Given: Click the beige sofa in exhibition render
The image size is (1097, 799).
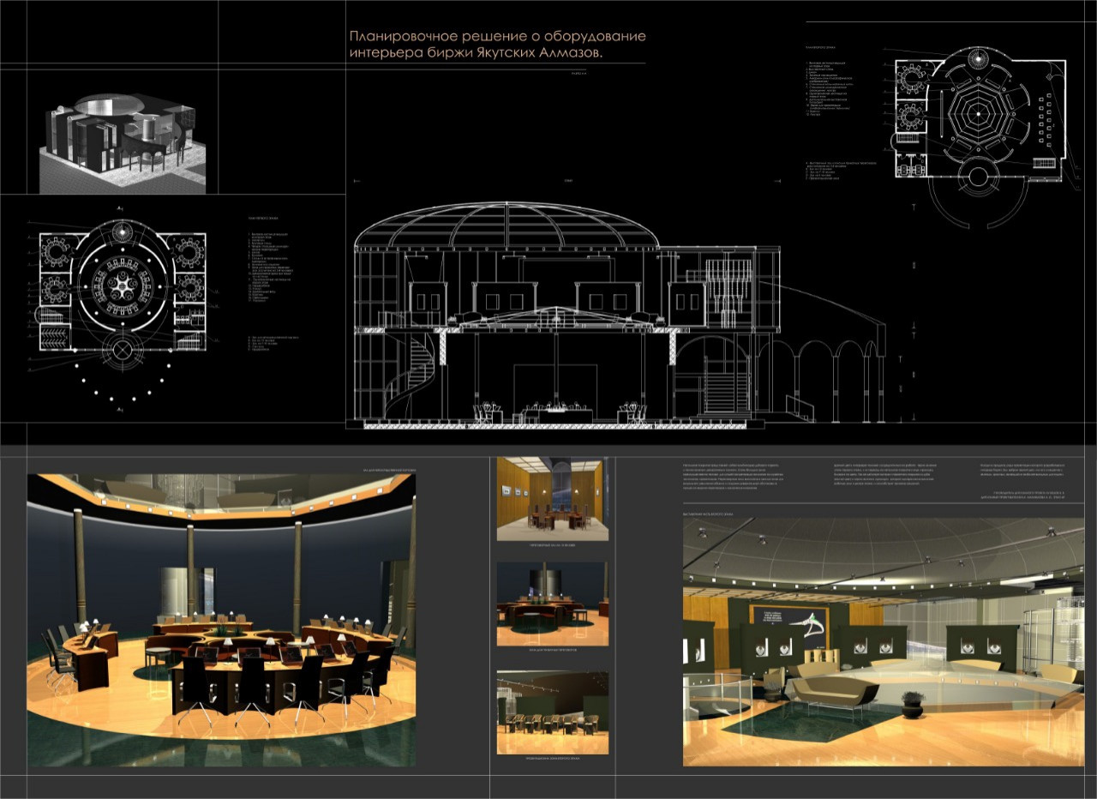Looking at the screenshot, I should [x=827, y=690].
